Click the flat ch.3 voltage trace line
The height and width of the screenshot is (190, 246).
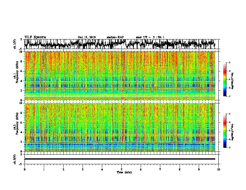120,159
